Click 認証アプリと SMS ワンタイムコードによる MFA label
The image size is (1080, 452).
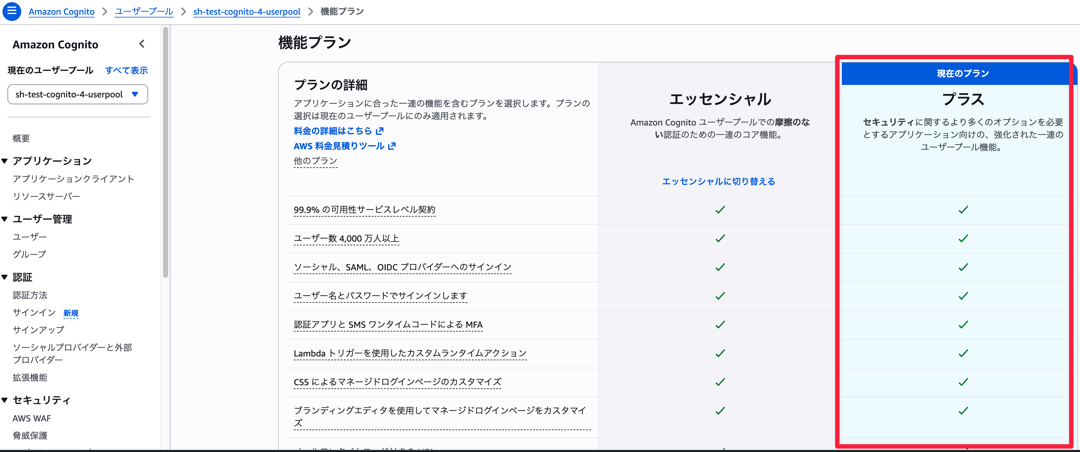pos(388,325)
